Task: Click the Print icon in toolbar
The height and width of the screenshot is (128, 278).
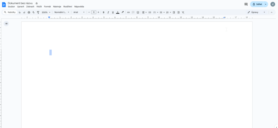Action: pos(29,12)
